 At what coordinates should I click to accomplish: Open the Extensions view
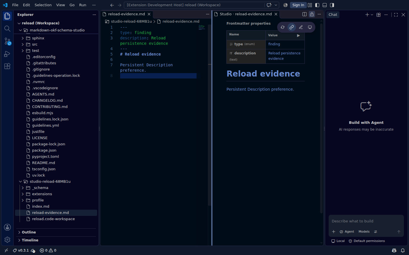click(7, 66)
